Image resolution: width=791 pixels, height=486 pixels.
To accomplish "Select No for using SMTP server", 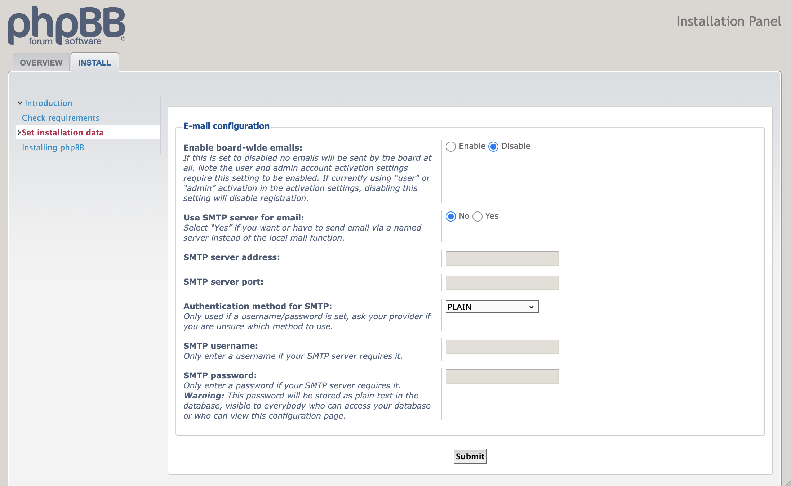I will point(450,217).
